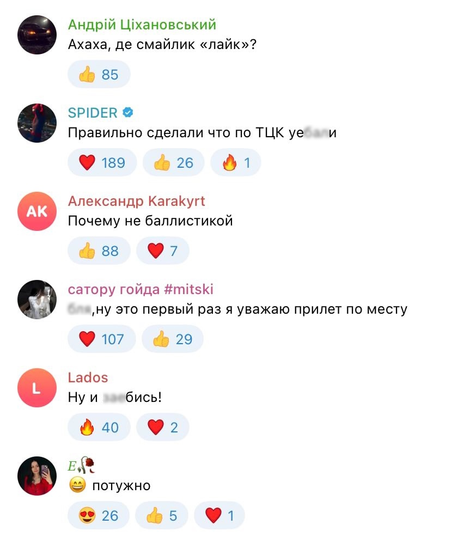Tap thumbs-up reaction showing 26
Image resolution: width=464 pixels, height=537 pixels.
174,162
